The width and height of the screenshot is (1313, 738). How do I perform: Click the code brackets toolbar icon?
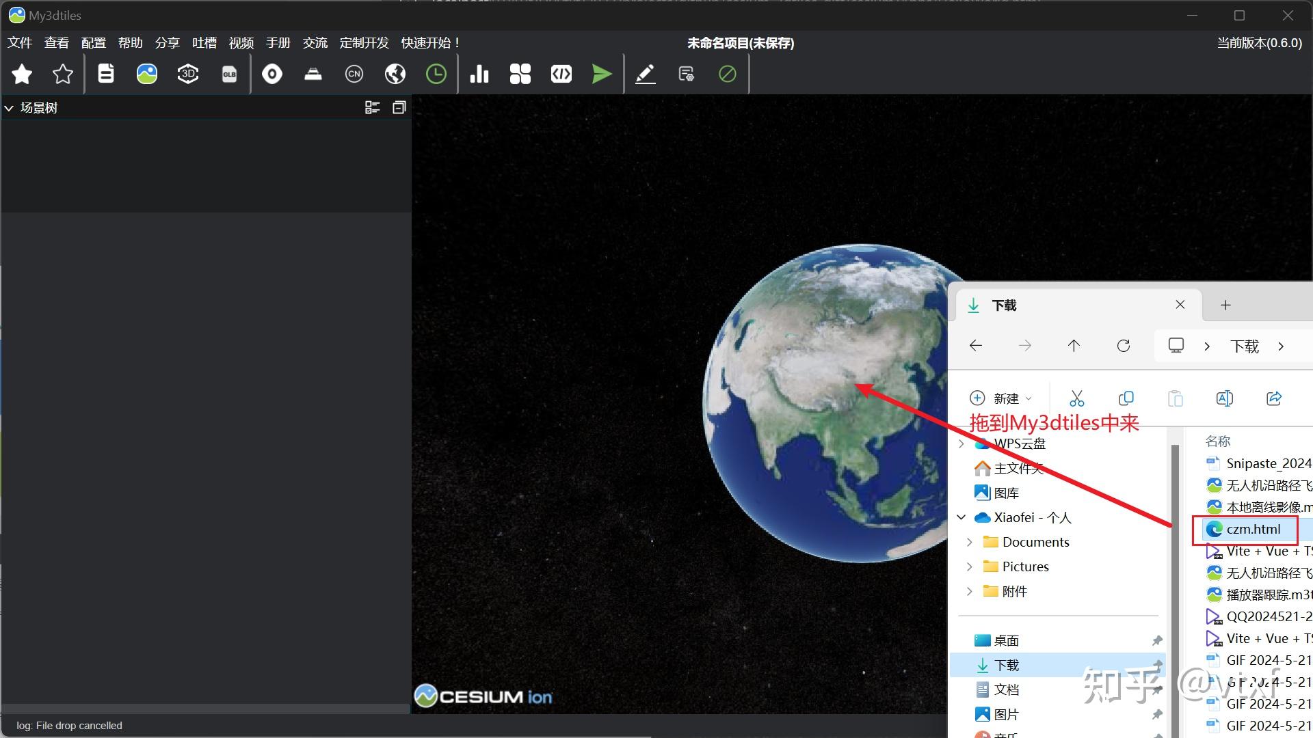pos(561,74)
